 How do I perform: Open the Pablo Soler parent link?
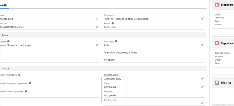tap(110, 27)
